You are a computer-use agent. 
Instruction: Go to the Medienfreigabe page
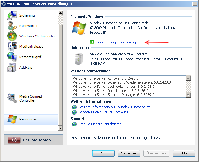[31, 47]
